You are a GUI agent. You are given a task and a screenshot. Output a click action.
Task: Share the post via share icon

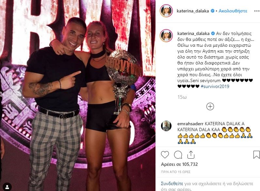(x=191, y=155)
